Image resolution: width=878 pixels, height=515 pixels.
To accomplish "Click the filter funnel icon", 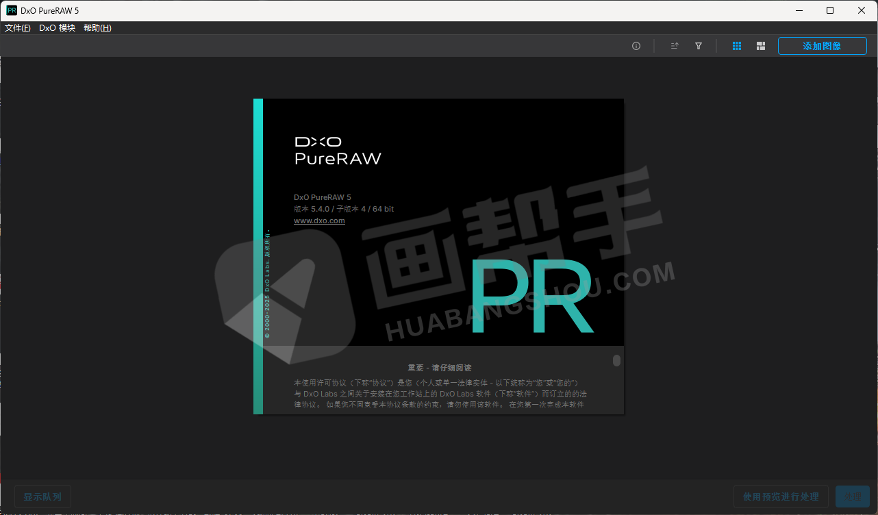I will 699,46.
